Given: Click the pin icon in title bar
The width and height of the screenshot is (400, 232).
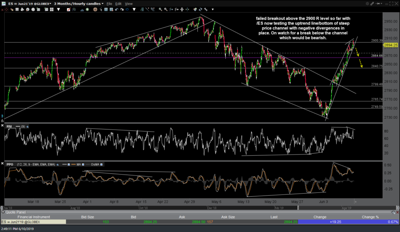Looking at the screenshot, I should pyautogui.click(x=378, y=4).
